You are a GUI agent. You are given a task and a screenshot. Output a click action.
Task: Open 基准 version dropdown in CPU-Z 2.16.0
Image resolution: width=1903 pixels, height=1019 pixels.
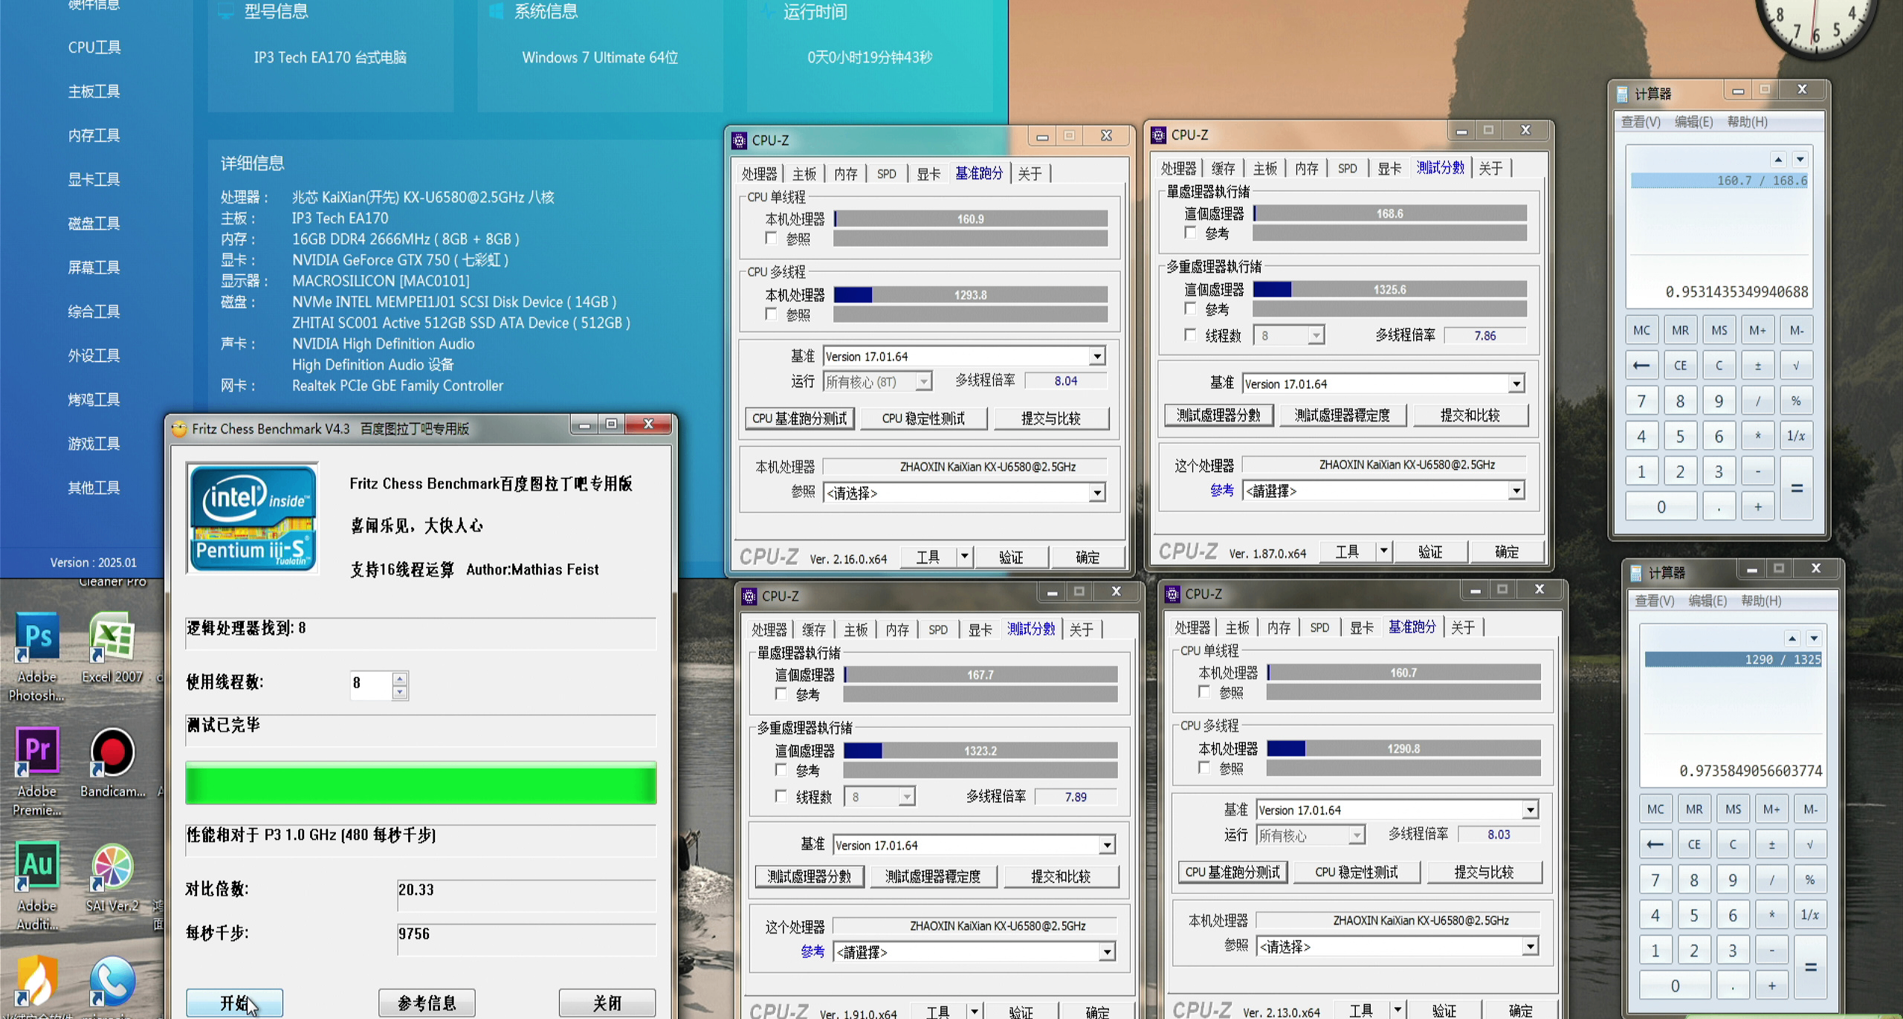click(x=1097, y=357)
